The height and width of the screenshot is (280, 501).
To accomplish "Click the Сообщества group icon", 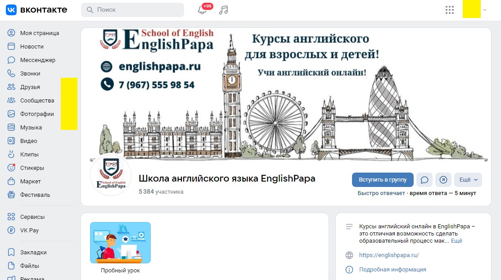I will (11, 100).
